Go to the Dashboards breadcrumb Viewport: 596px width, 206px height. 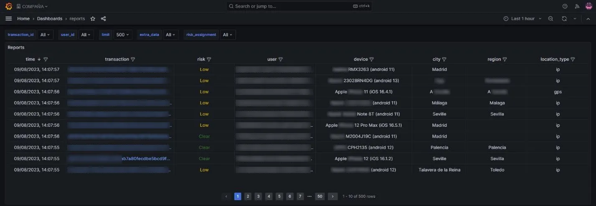[50, 19]
